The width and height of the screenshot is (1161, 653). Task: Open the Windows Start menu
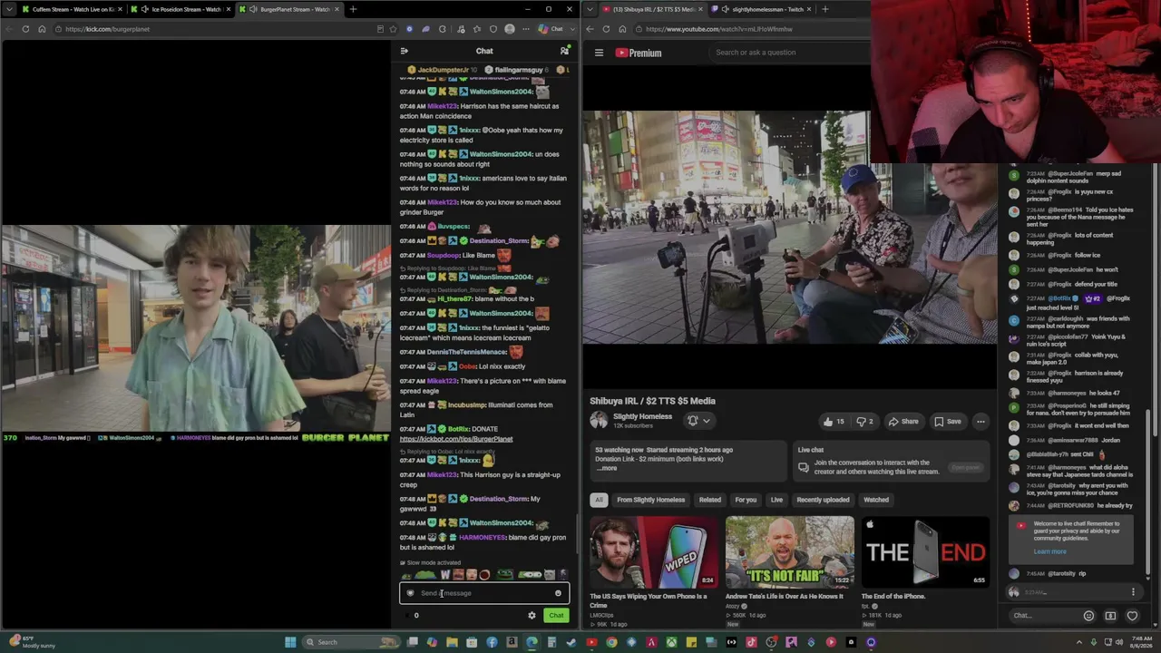(290, 642)
